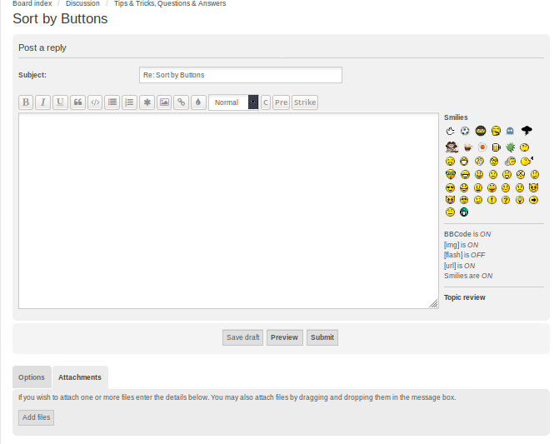Insert the kissing smiley
Viewport: 554px width, 444px height.
pyautogui.click(x=526, y=161)
